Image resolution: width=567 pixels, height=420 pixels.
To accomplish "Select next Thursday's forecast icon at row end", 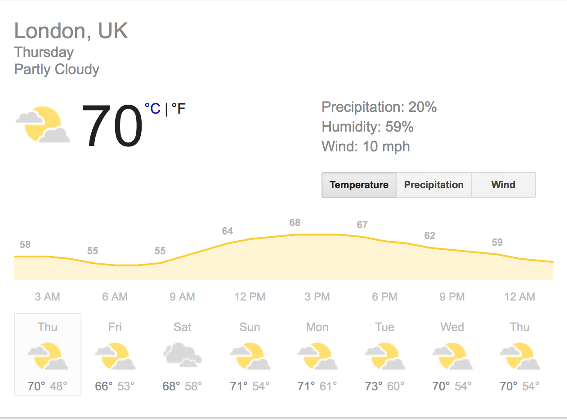I will pos(520,356).
